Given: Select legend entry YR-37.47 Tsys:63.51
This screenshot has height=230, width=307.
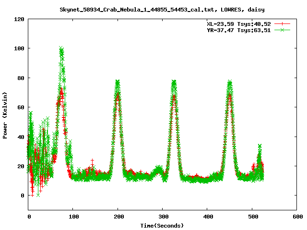Looking at the screenshot, I should [x=239, y=30].
